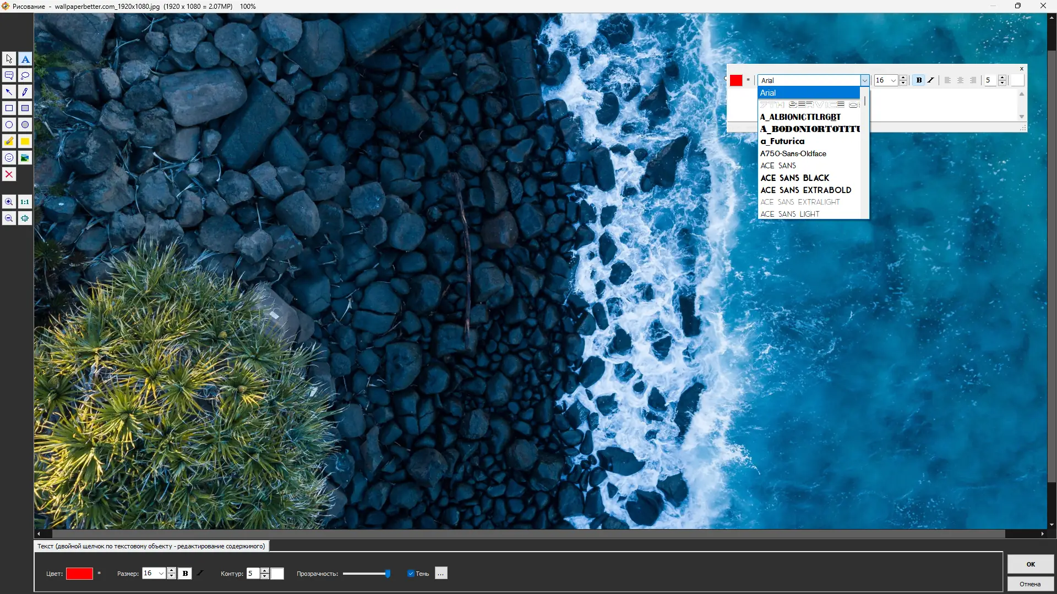Screen dimensions: 1057x594
Task: Open font size 16 dropdown in floating toolbar
Action: [893, 80]
